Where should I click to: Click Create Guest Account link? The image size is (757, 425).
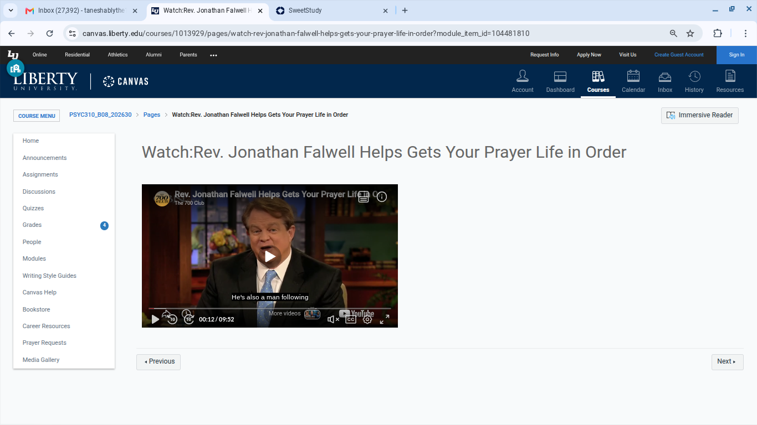click(x=679, y=55)
